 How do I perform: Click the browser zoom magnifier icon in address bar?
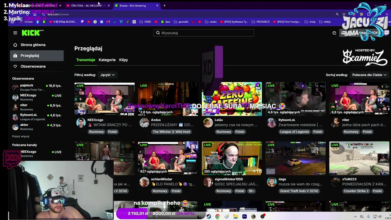(337, 14)
